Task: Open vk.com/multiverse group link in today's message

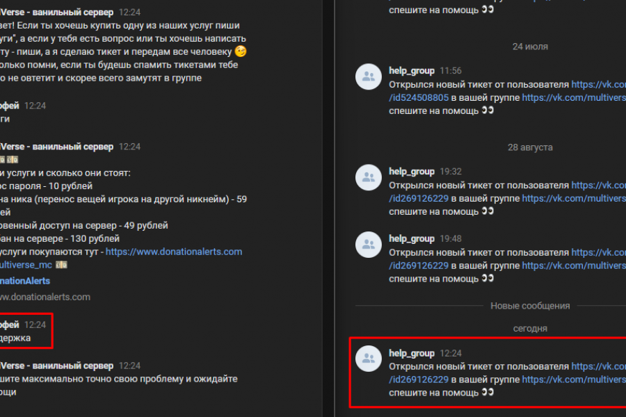Action: click(574, 379)
